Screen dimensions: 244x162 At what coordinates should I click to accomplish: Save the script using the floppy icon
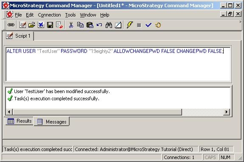[x=50, y=25]
